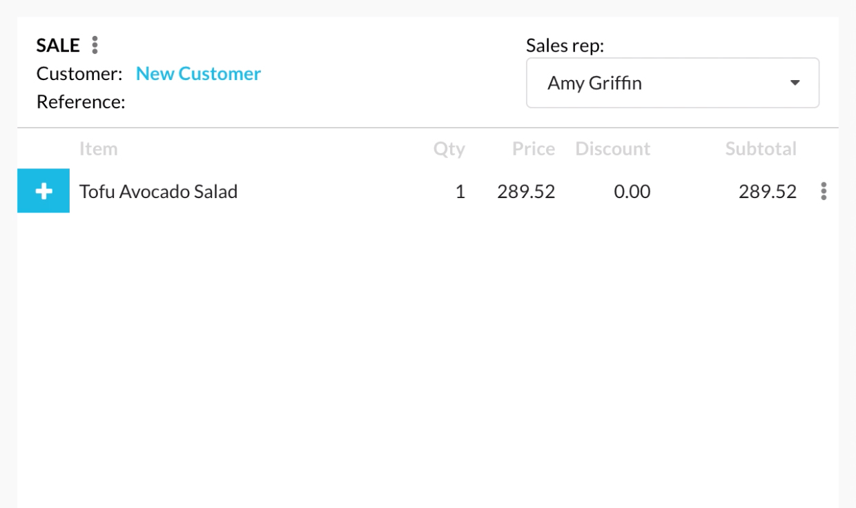
Task: Click the Customer label
Action: (x=79, y=74)
